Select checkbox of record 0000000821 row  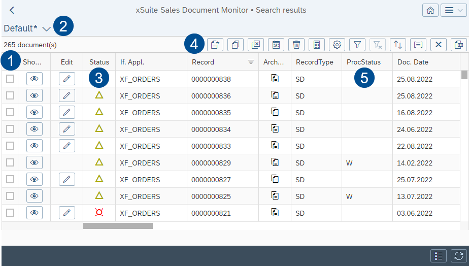(x=10, y=213)
